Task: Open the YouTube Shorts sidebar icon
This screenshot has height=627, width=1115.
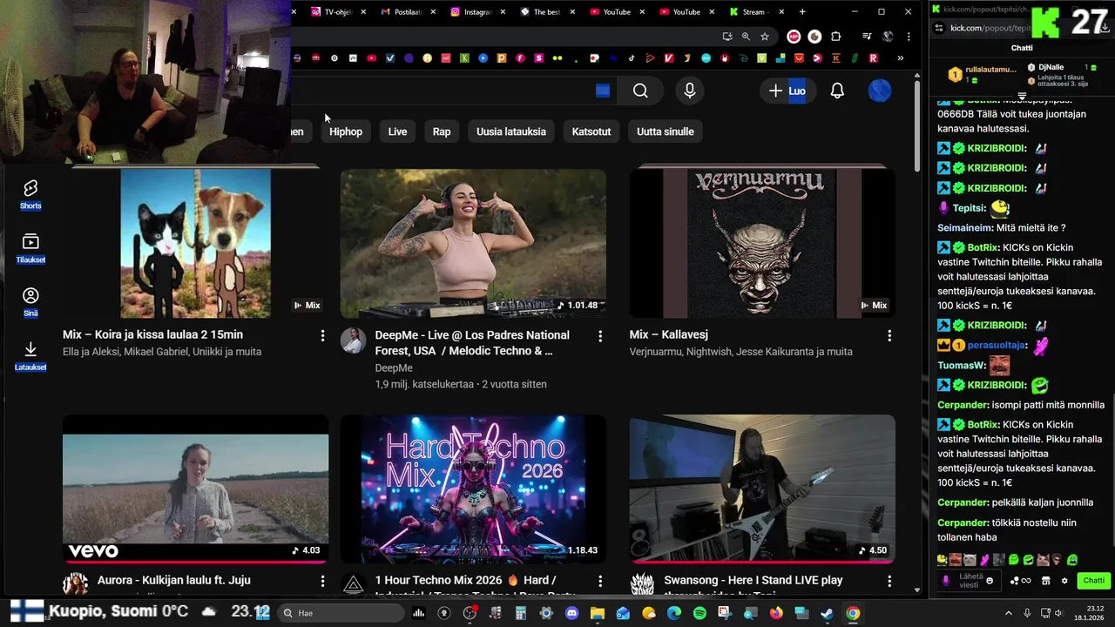Action: coord(30,194)
